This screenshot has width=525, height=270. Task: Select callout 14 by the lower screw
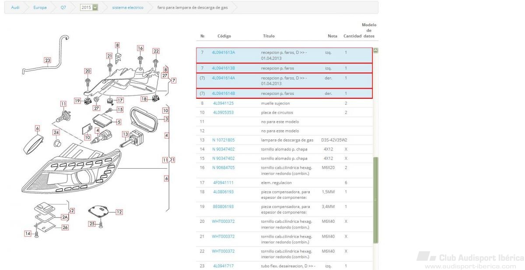pos(28,234)
